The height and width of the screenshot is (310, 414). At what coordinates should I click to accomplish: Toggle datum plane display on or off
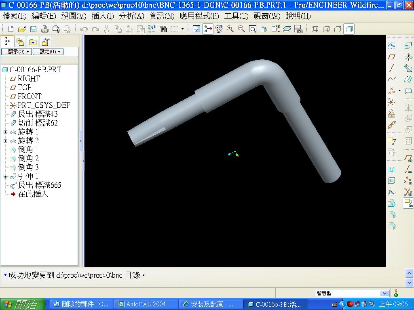coord(408,158)
